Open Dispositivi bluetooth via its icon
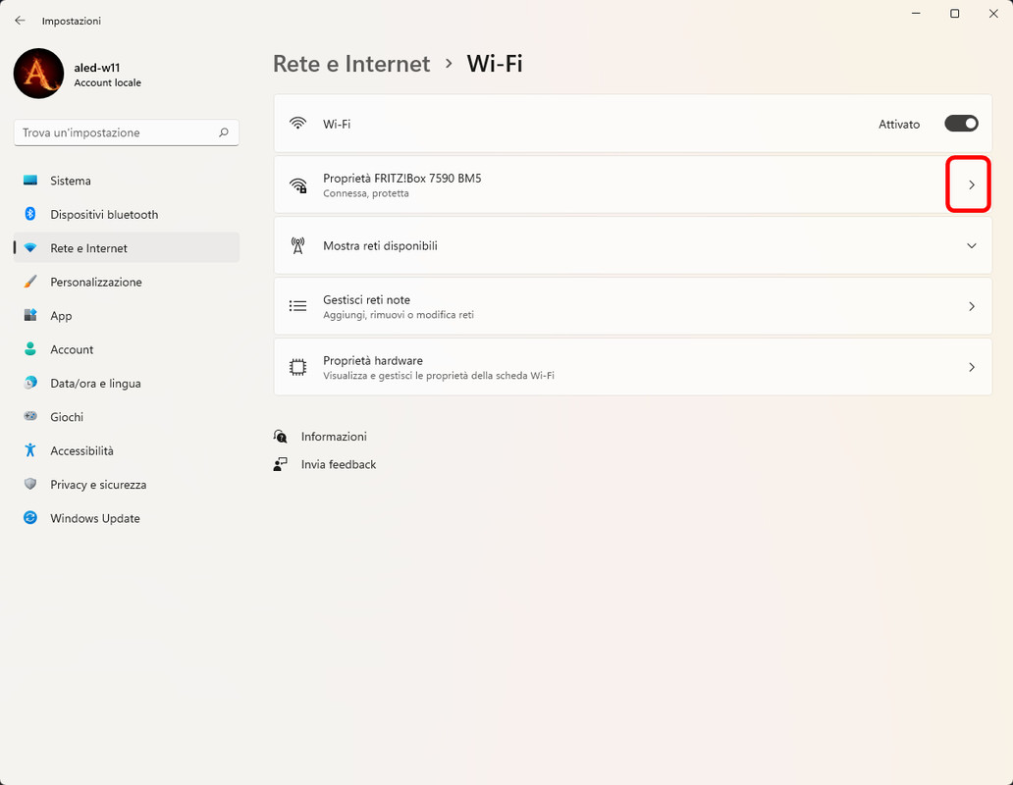 coord(30,215)
